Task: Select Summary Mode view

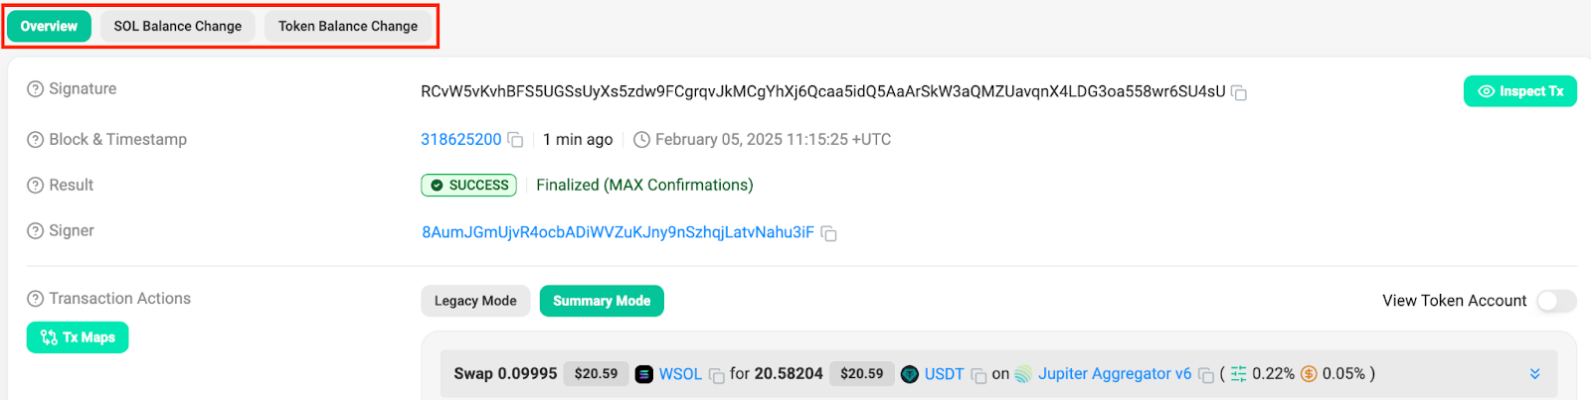Action: tap(602, 301)
